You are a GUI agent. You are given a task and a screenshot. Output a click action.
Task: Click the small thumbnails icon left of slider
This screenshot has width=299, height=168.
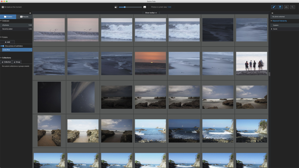click(116, 7)
